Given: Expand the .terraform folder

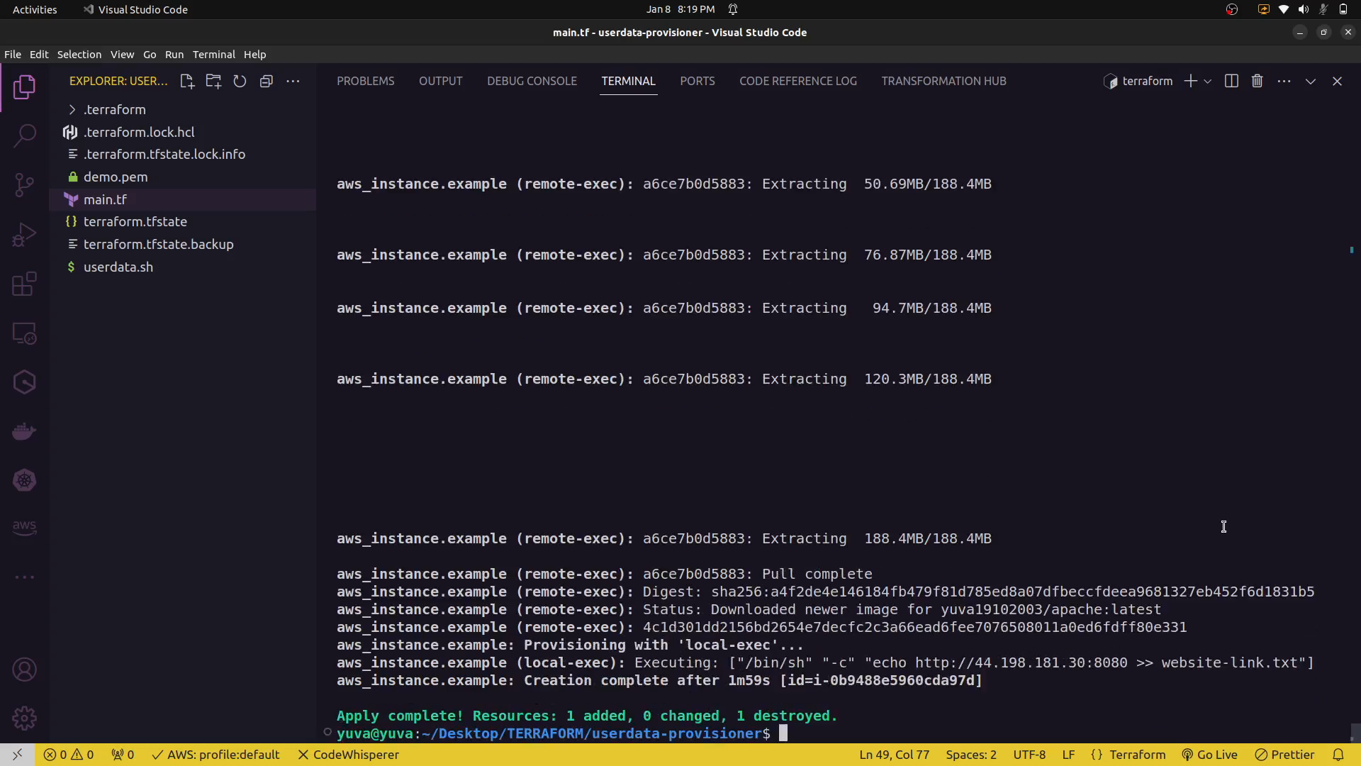Looking at the screenshot, I should (114, 110).
